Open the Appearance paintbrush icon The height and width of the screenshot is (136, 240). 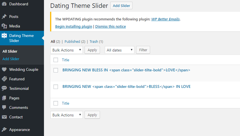[x=4, y=130]
